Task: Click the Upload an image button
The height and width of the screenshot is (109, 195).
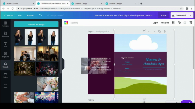Action: coord(36,24)
